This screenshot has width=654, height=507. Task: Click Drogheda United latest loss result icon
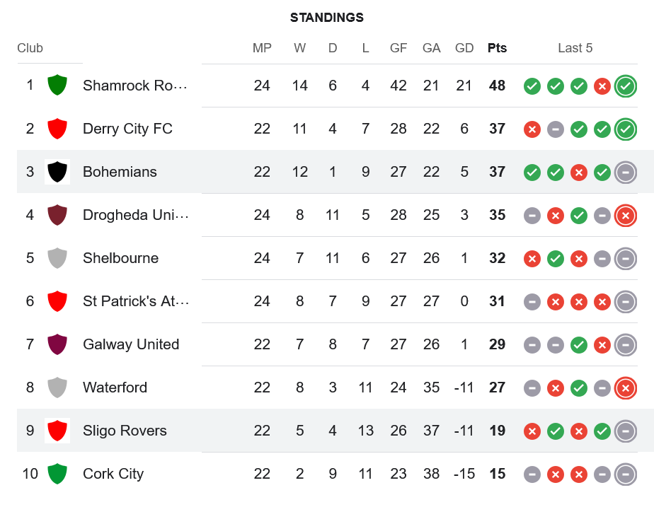coord(626,216)
